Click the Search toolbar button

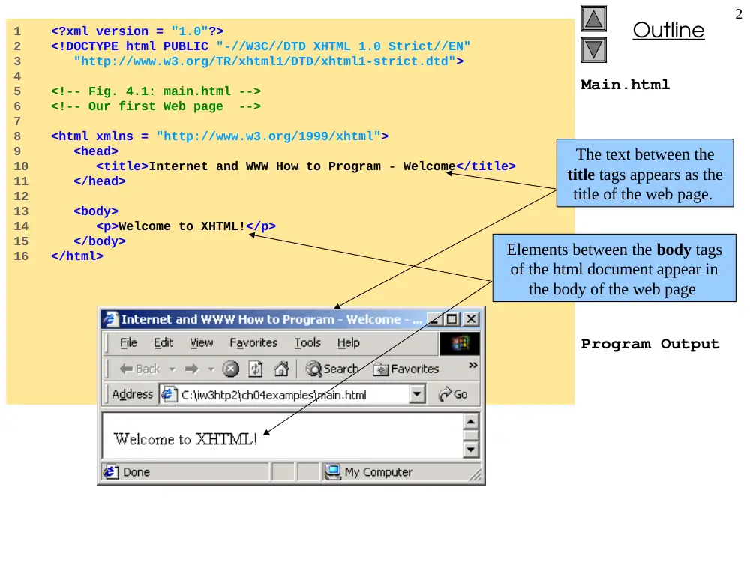tap(332, 369)
